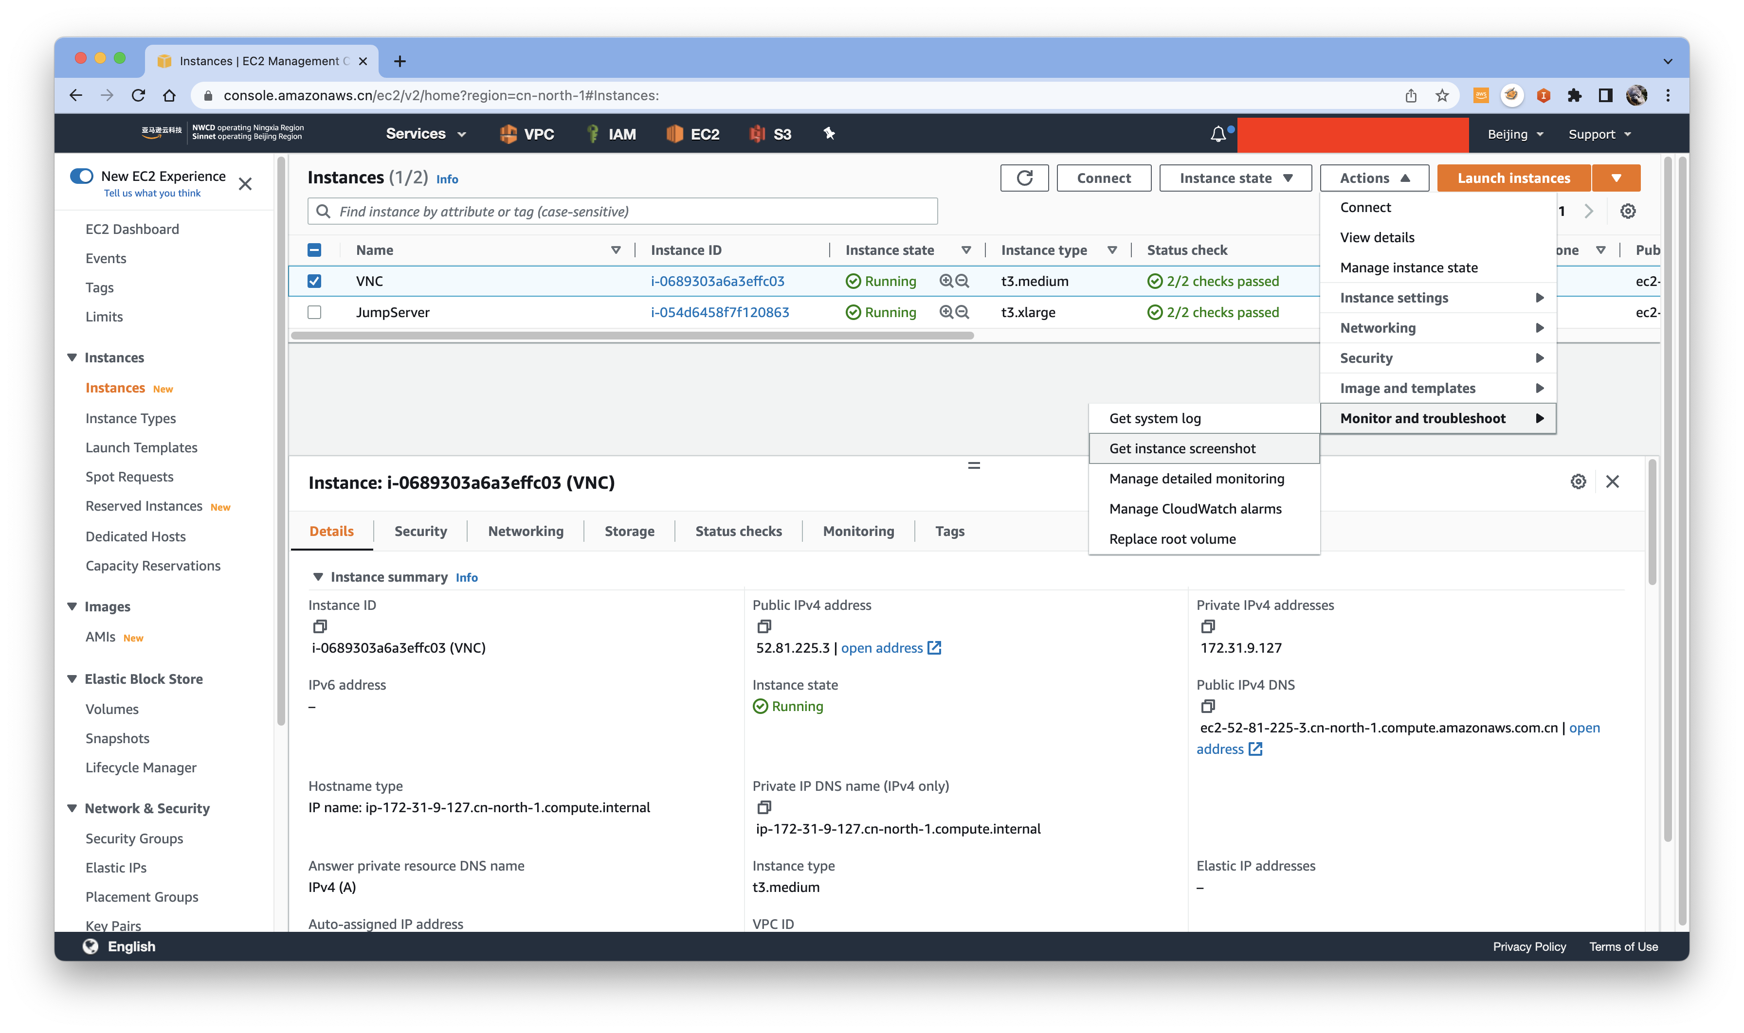Open the IAM service shortcut
Image resolution: width=1744 pixels, height=1033 pixels.
pos(611,134)
